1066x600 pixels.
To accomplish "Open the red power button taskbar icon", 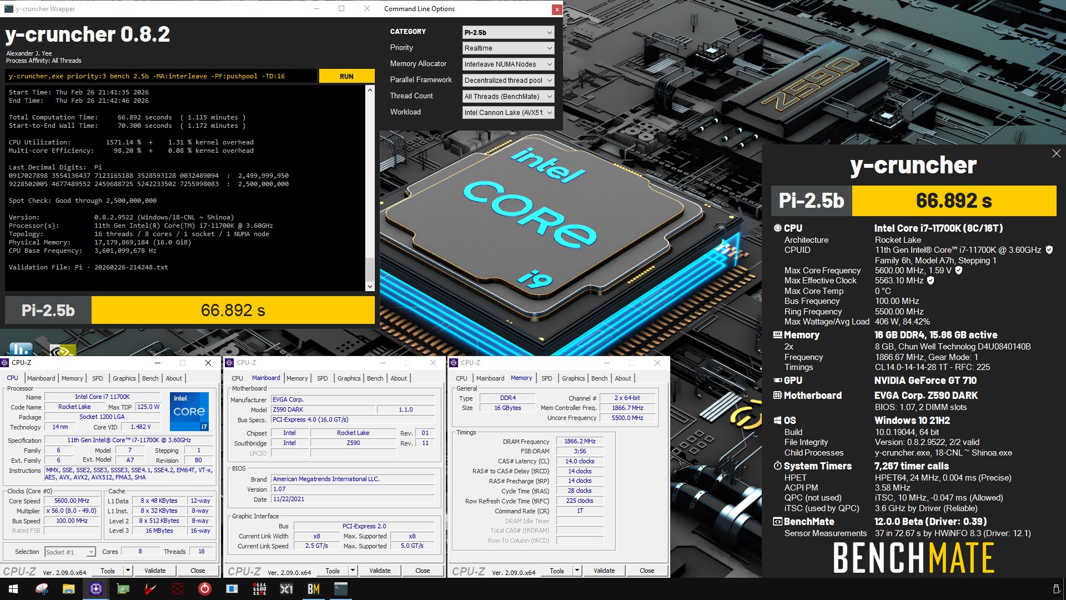I will pos(205,589).
